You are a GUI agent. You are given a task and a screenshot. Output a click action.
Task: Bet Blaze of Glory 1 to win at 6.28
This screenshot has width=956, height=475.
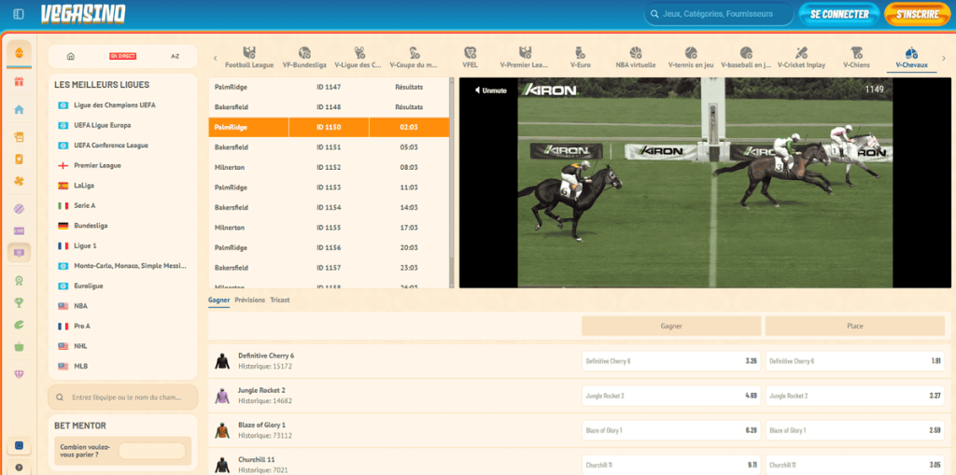pos(670,430)
